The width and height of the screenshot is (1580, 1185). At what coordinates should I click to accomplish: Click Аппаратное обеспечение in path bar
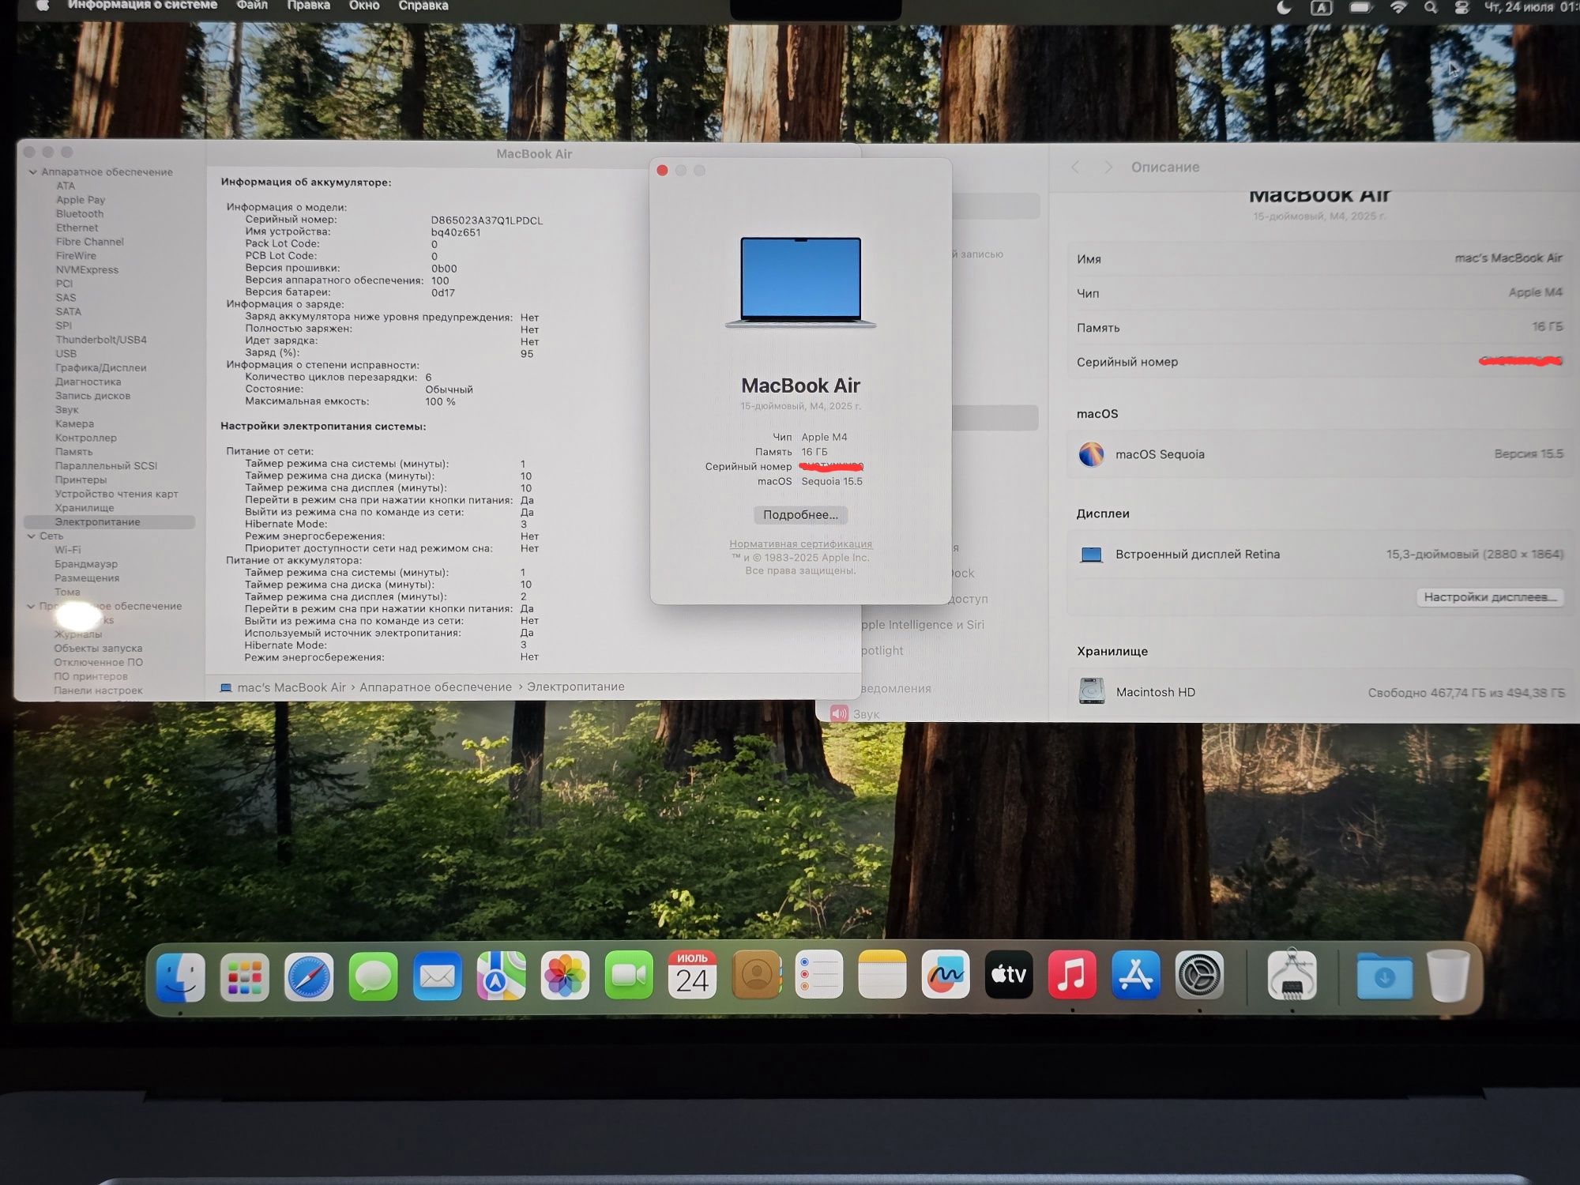tap(435, 687)
